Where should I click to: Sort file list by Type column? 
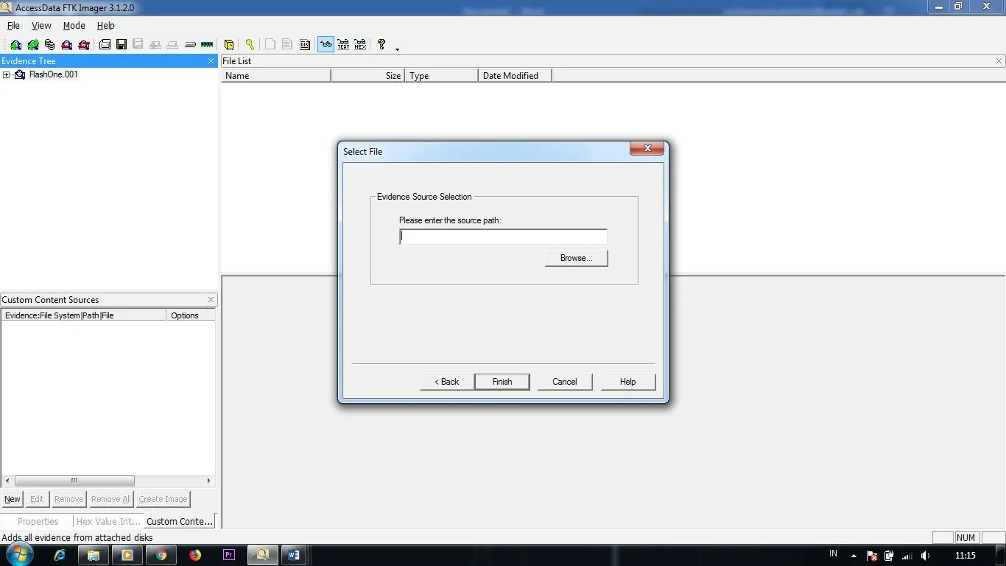(442, 76)
